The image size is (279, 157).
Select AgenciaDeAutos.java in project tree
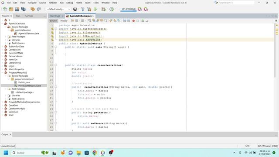coord(28,34)
